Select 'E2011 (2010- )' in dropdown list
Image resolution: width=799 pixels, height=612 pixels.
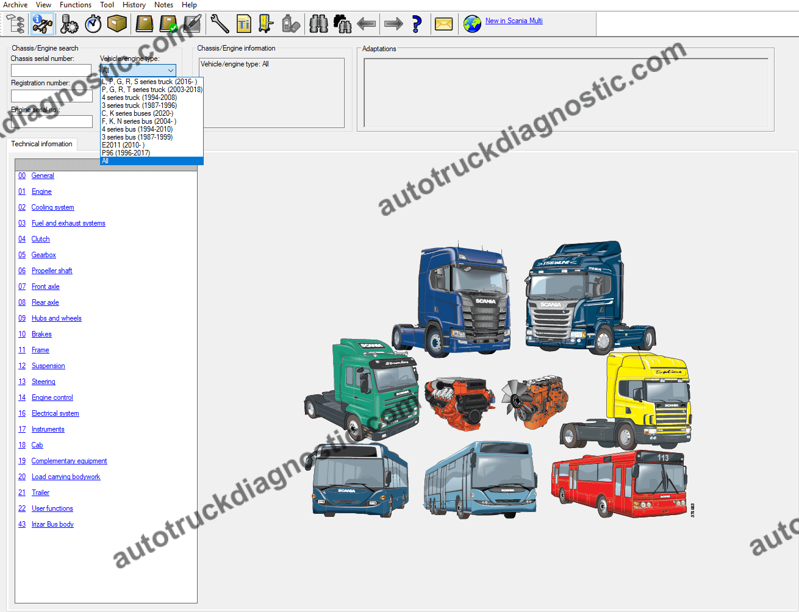click(123, 145)
